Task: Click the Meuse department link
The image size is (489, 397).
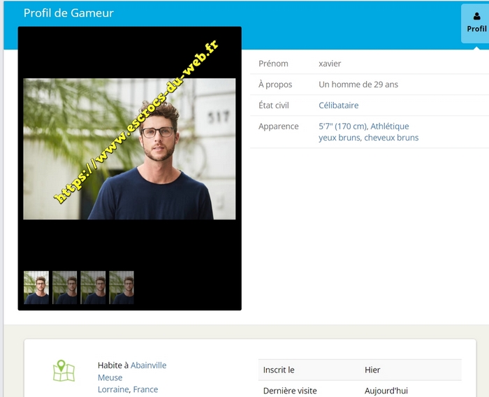Action: click(110, 377)
